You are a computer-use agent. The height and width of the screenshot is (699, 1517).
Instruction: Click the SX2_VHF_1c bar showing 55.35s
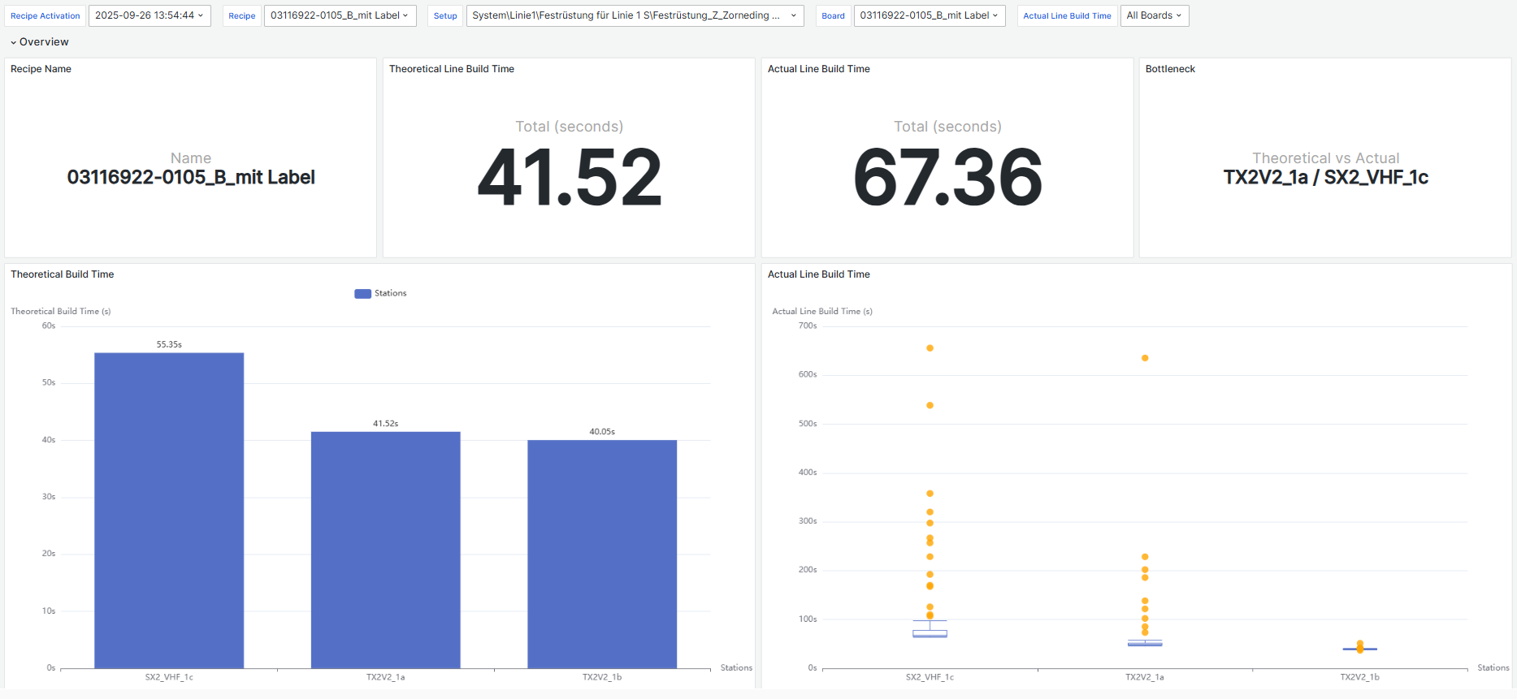pos(169,510)
